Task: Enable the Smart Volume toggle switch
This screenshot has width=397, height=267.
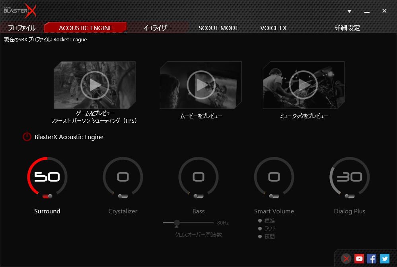Action: 274,196
